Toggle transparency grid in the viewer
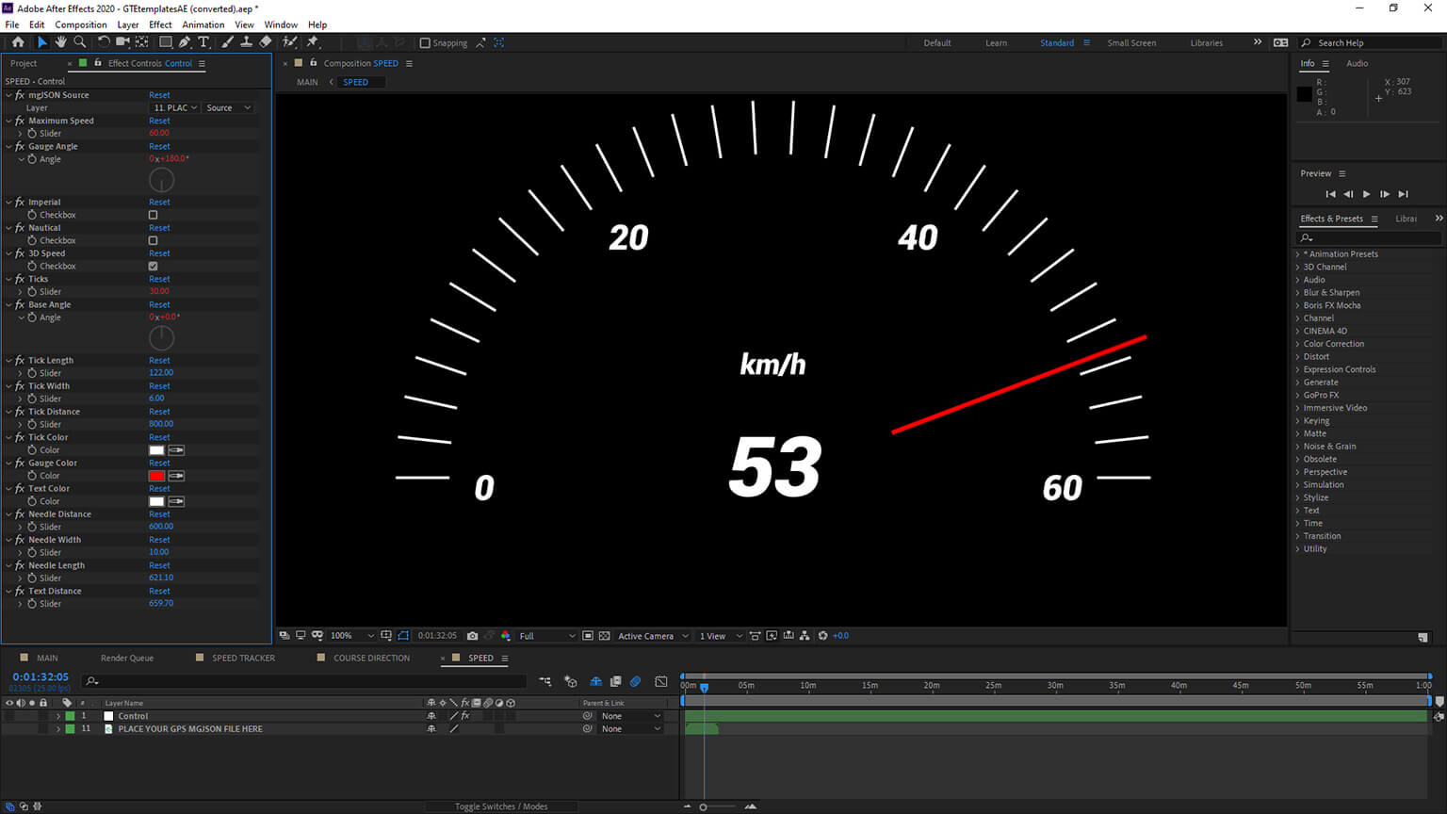Image resolution: width=1447 pixels, height=814 pixels. click(605, 636)
